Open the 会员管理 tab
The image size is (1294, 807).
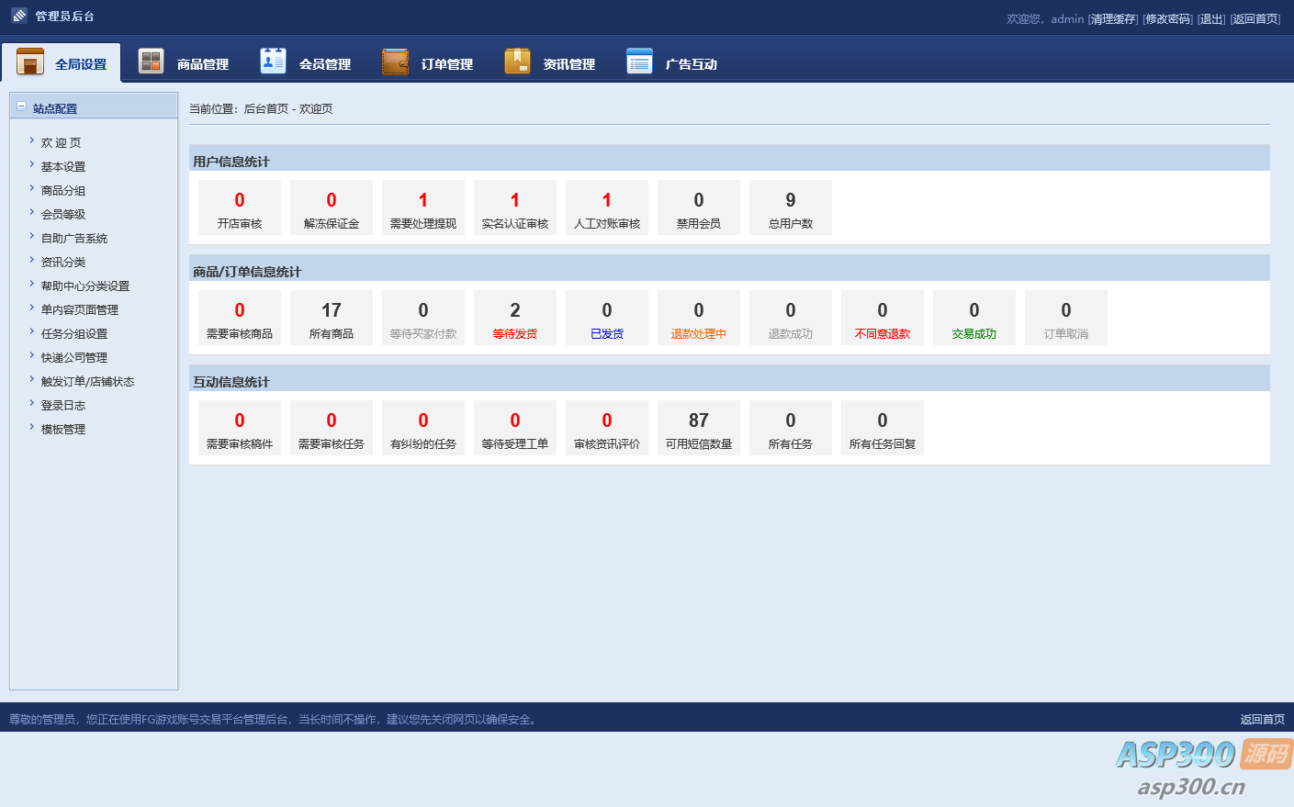(306, 62)
